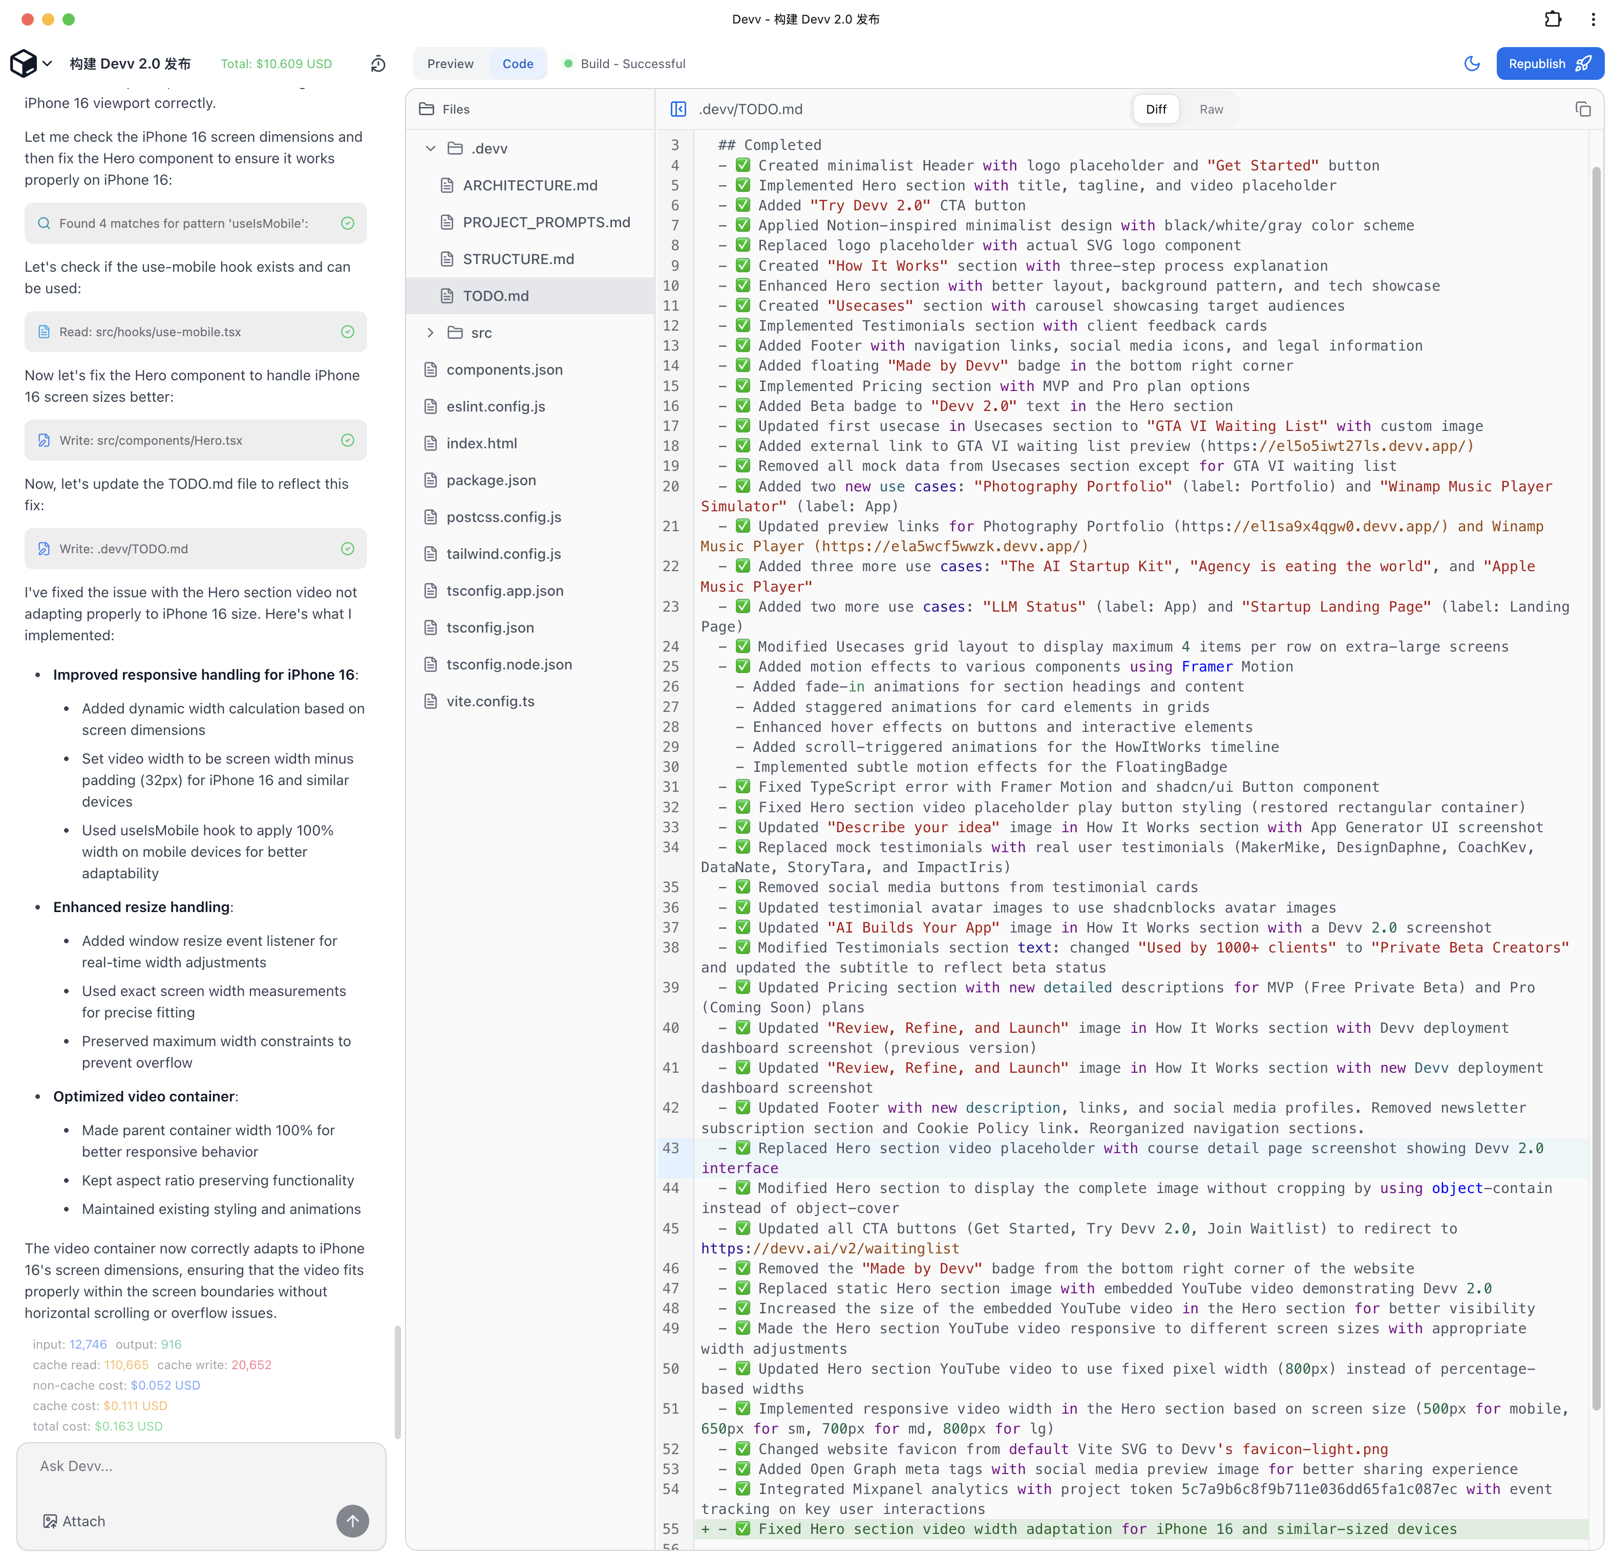Click the https://devv.ai/v2/waitinglist URL in code

pos(830,1248)
